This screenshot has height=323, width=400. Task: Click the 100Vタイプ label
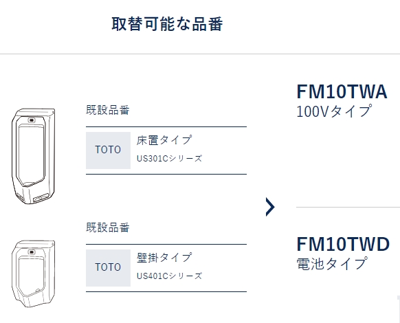point(334,111)
